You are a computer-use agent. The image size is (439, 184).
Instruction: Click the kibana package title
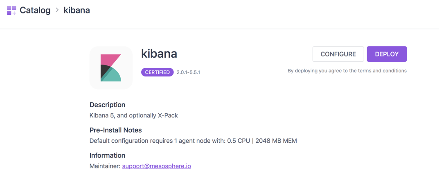point(159,54)
